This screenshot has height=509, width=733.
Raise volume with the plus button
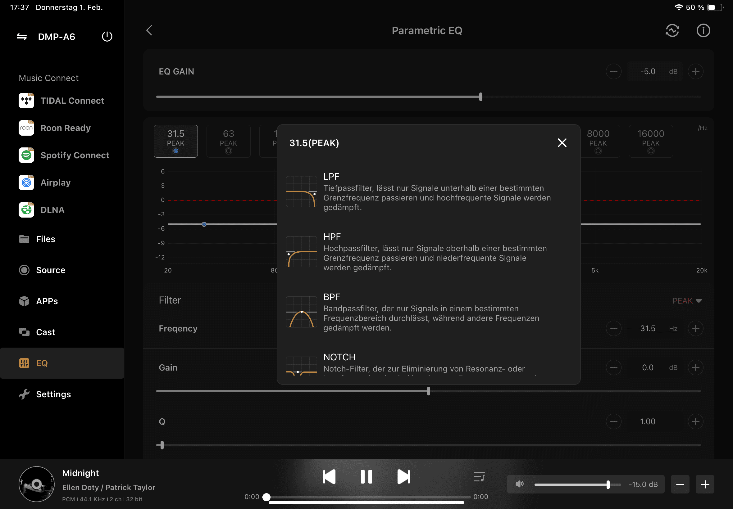pos(705,484)
